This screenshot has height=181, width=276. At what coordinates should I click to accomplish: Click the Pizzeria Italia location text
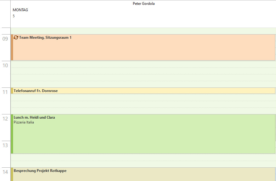23,123
